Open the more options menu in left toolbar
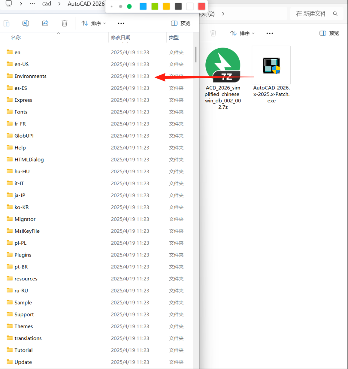Viewport: 348px width, 369px height. click(x=121, y=23)
